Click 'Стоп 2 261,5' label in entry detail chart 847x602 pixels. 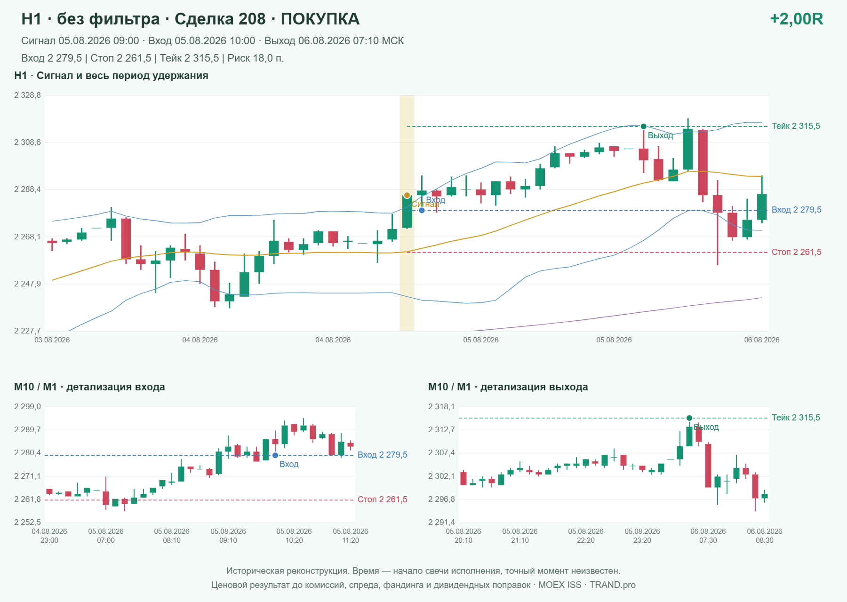coord(382,499)
